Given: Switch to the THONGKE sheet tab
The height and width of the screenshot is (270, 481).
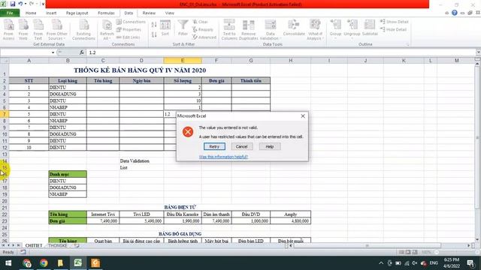Looking at the screenshot, I should pos(58,245).
